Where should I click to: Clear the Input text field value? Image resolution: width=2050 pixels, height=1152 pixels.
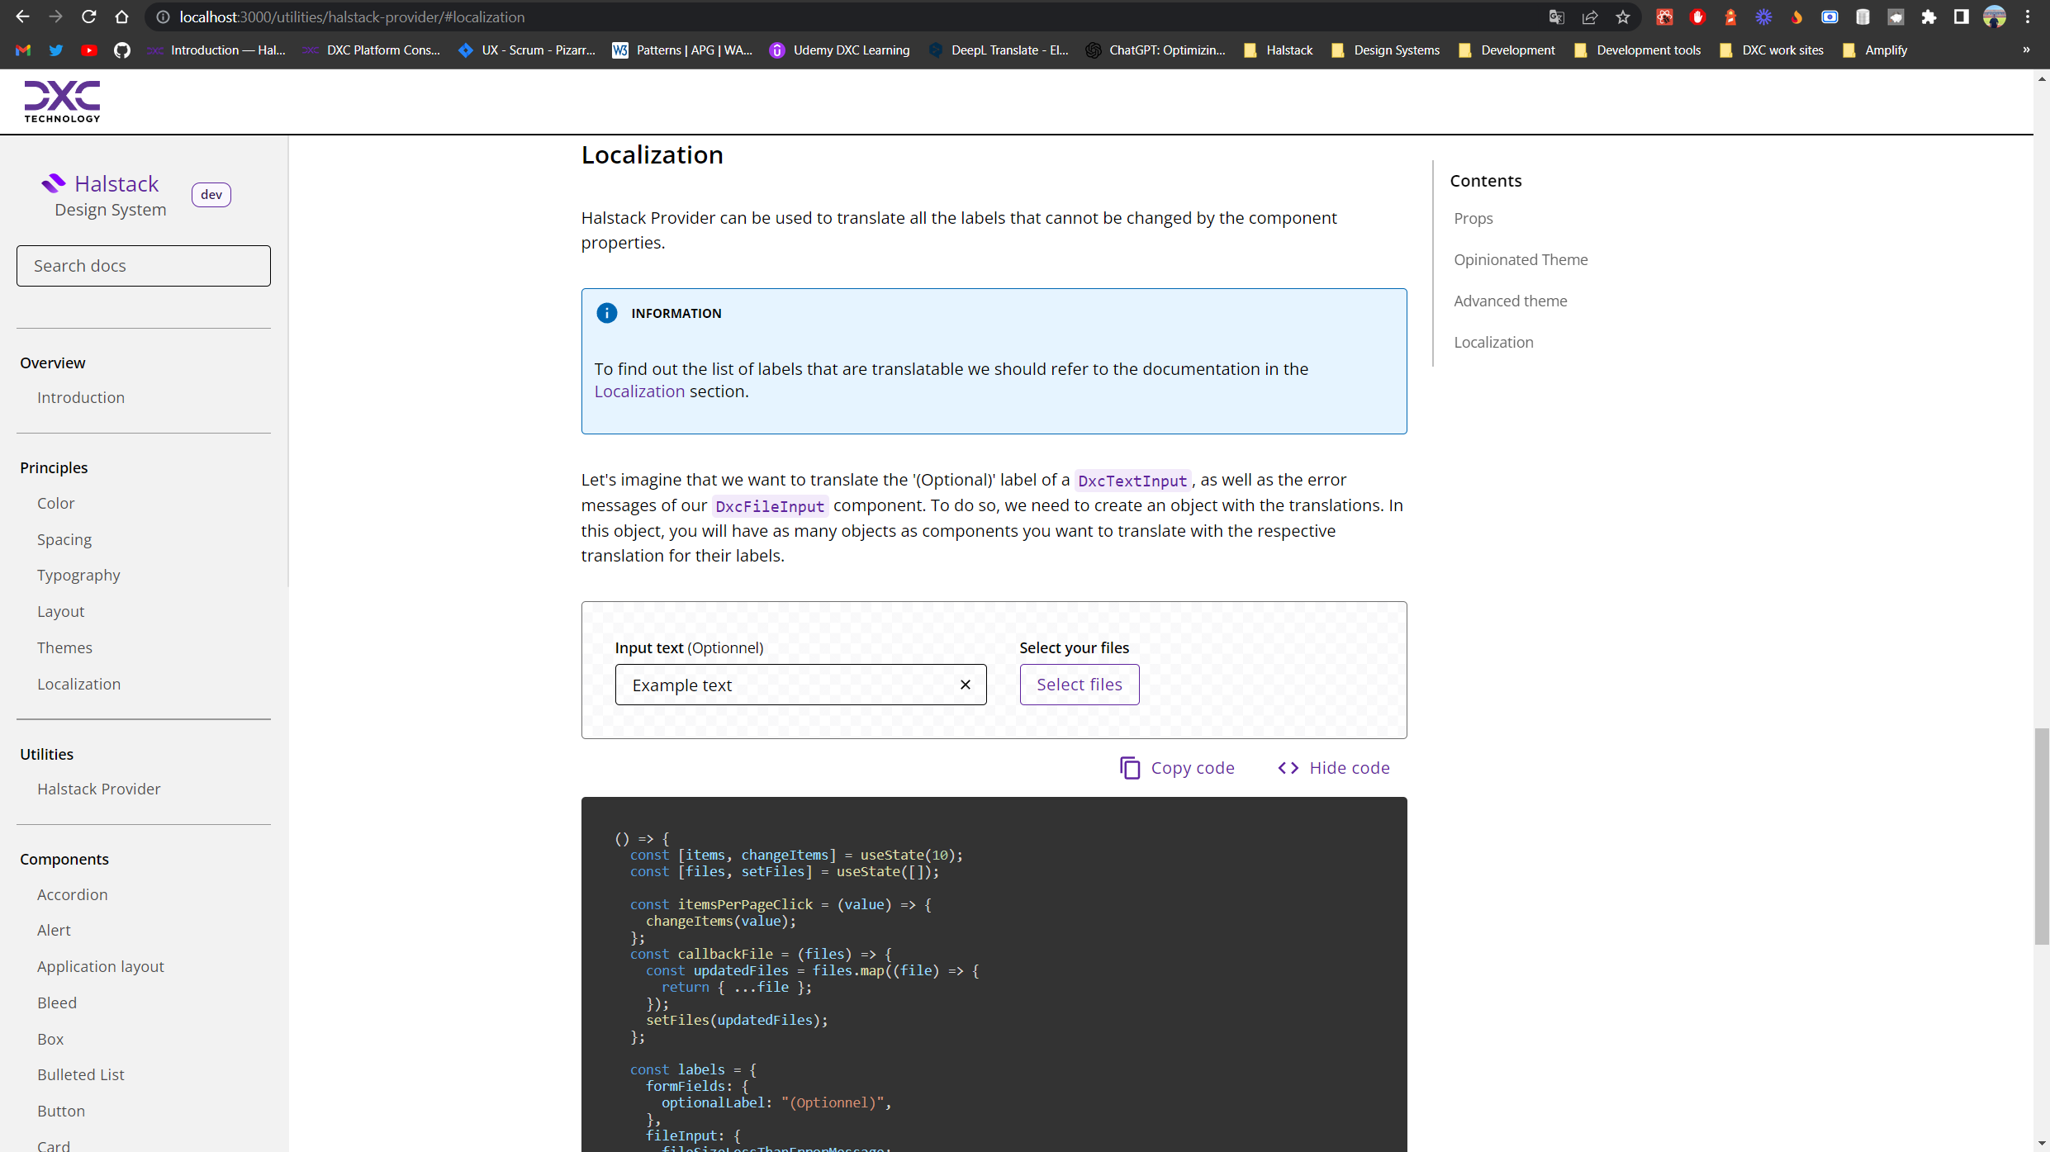(965, 685)
